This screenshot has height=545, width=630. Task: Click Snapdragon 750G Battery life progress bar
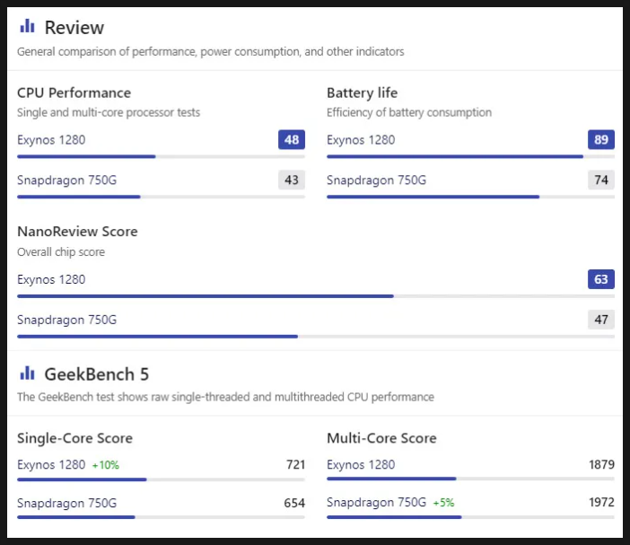pyautogui.click(x=470, y=197)
